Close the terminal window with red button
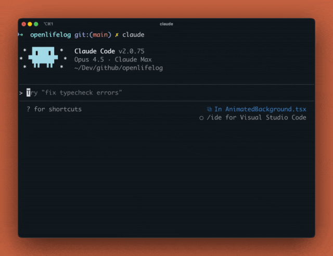This screenshot has width=333, height=256. pyautogui.click(x=23, y=24)
